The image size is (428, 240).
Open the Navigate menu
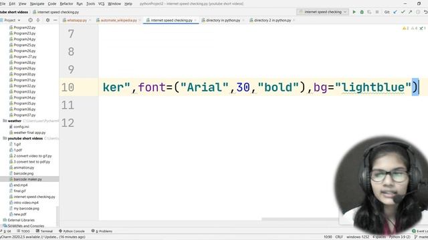(x=37, y=4)
